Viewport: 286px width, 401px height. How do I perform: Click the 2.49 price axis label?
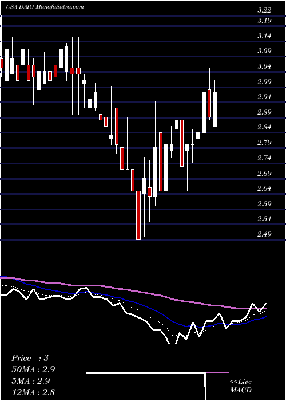[264, 234]
